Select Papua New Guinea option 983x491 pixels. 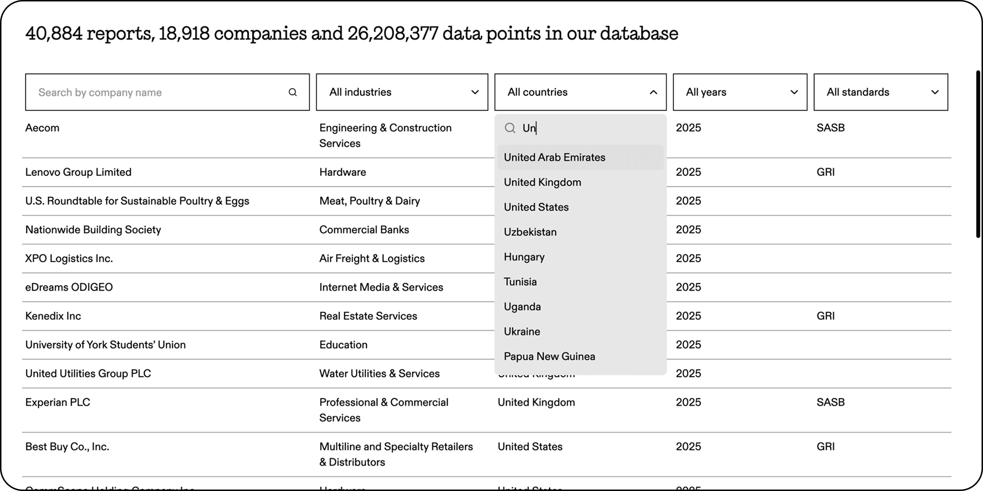coord(580,357)
